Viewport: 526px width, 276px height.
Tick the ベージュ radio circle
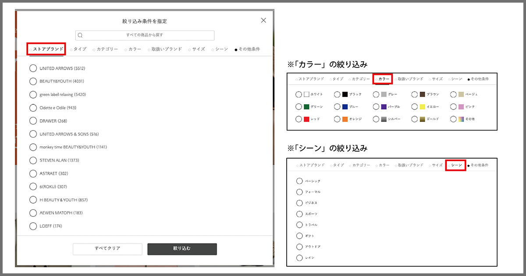[453, 94]
